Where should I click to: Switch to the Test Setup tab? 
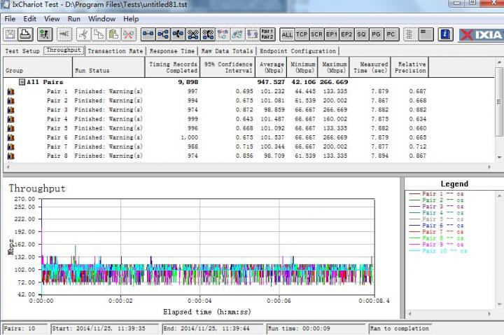coord(22,51)
